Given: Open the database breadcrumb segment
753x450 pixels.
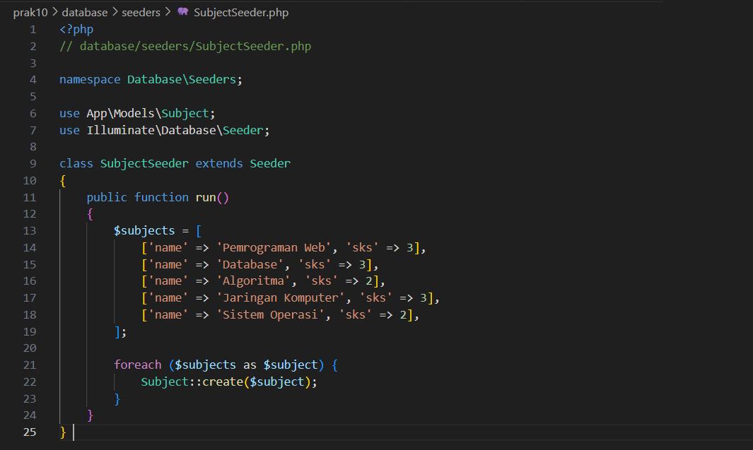Looking at the screenshot, I should point(84,12).
